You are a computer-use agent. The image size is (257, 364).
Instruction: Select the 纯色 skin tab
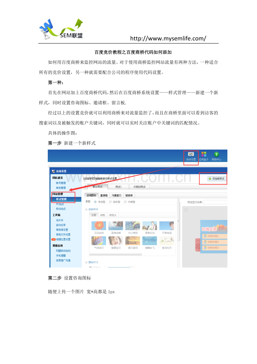point(103,215)
